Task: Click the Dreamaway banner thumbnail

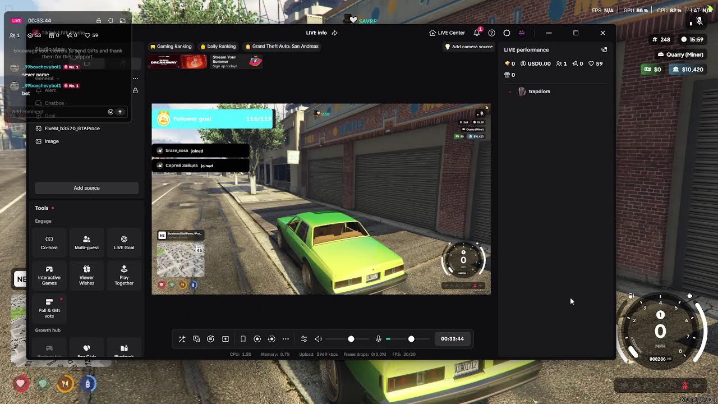Action: tap(177, 61)
